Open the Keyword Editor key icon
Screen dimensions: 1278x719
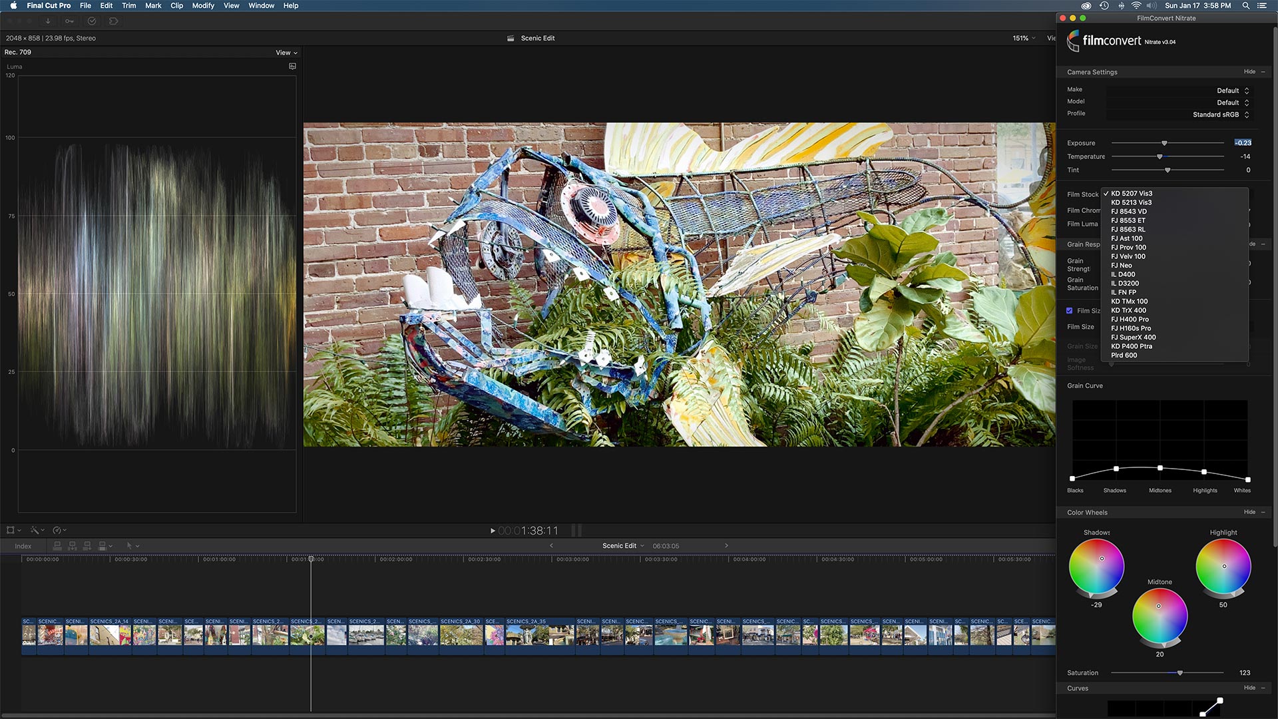(69, 21)
